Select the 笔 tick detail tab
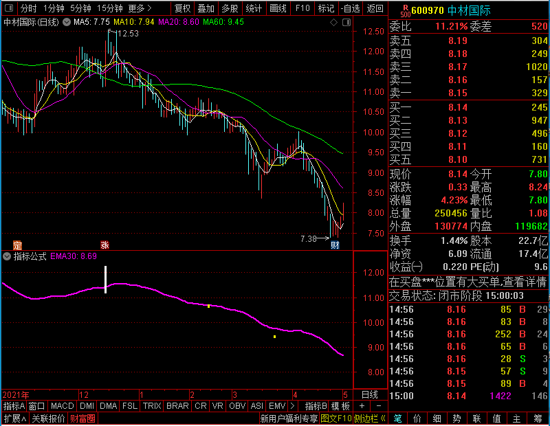The height and width of the screenshot is (426, 550). click(397, 418)
